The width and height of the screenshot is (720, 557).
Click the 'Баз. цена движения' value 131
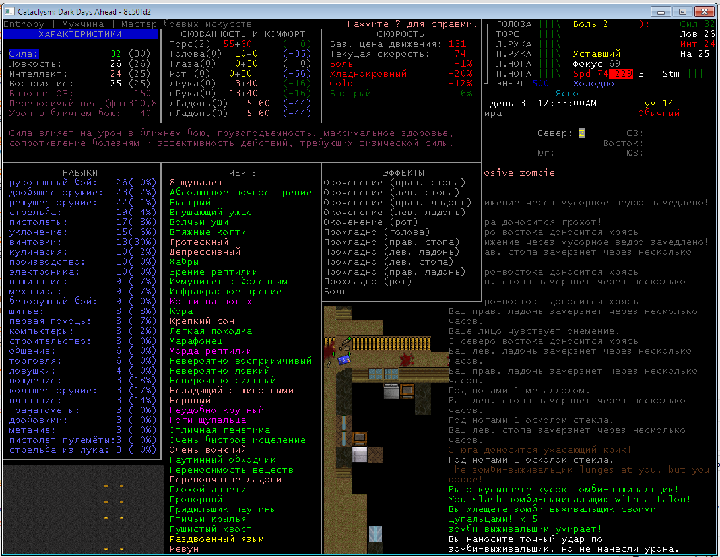tap(457, 44)
